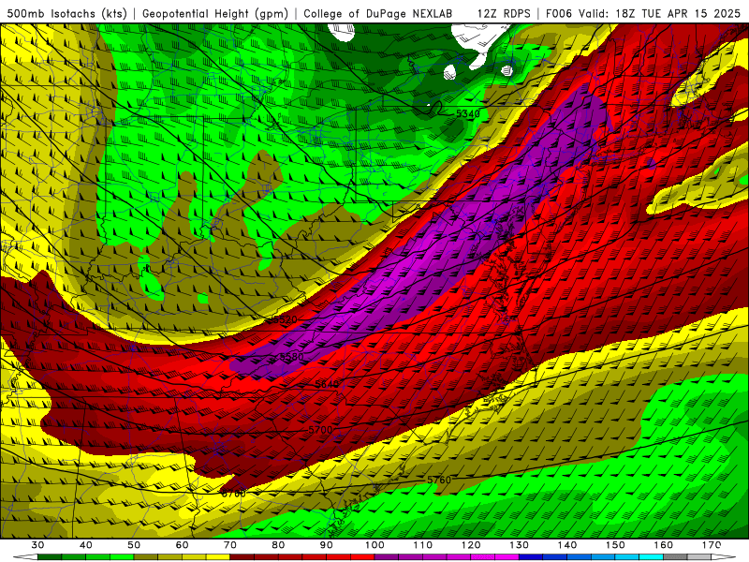Click the 70 value on the color scale
749x562 pixels.
(229, 545)
